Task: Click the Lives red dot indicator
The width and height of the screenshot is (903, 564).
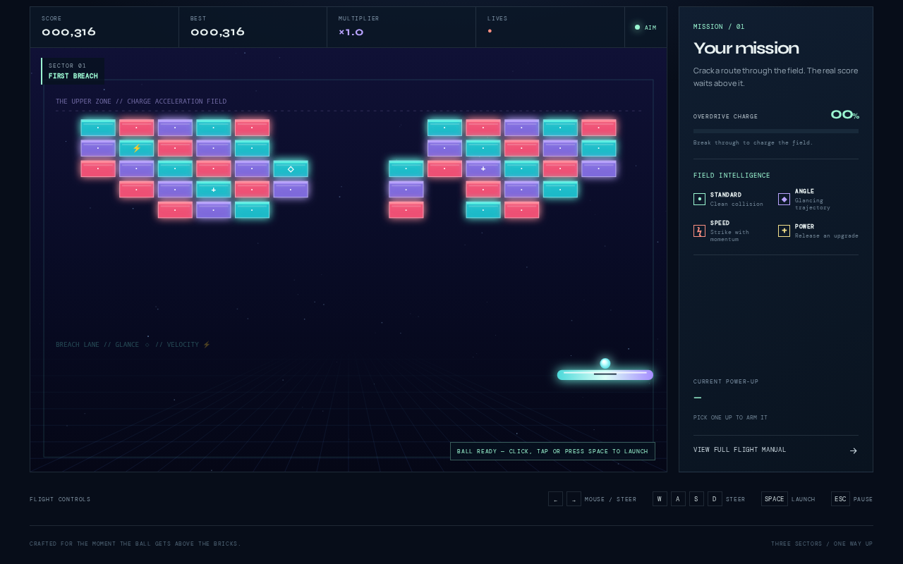Action: (490, 31)
